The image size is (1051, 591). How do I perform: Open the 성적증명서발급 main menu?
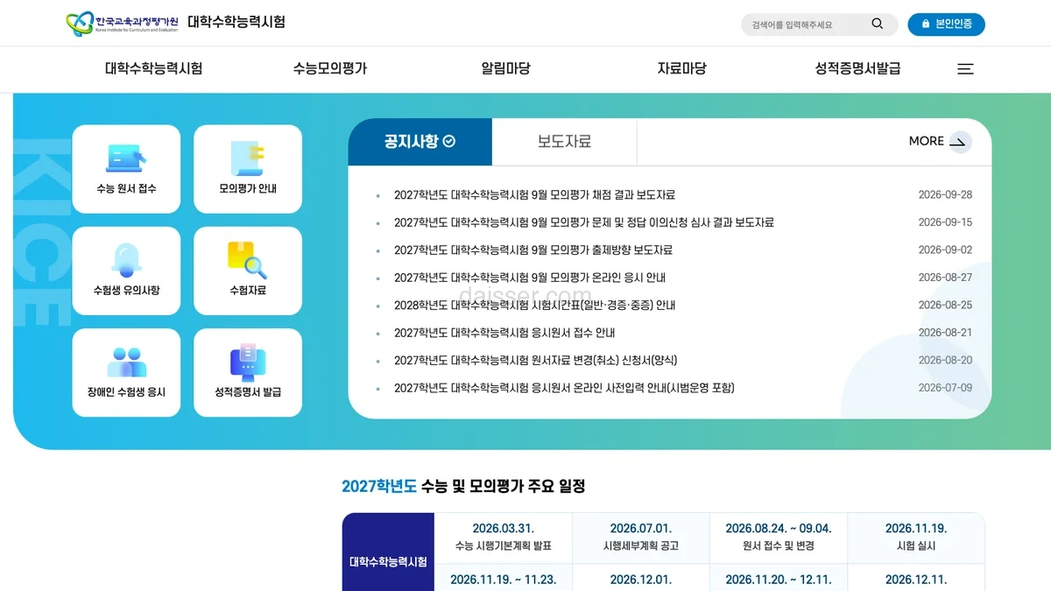pyautogui.click(x=857, y=68)
